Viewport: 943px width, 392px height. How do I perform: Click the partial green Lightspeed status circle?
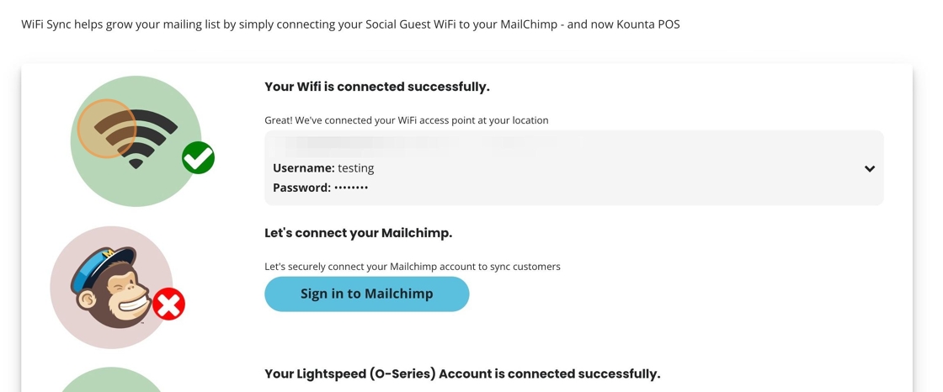click(111, 380)
